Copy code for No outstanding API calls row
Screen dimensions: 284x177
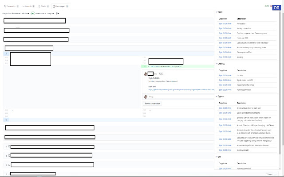pyautogui.click(x=225, y=146)
